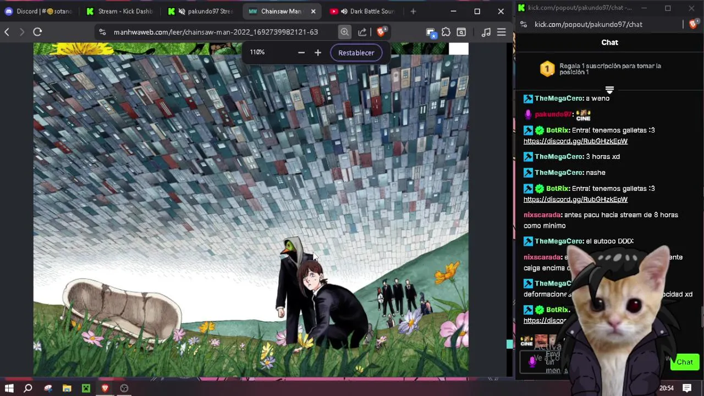The width and height of the screenshot is (704, 396).
Task: Click Restablecer to reset zoom
Action: (356, 53)
